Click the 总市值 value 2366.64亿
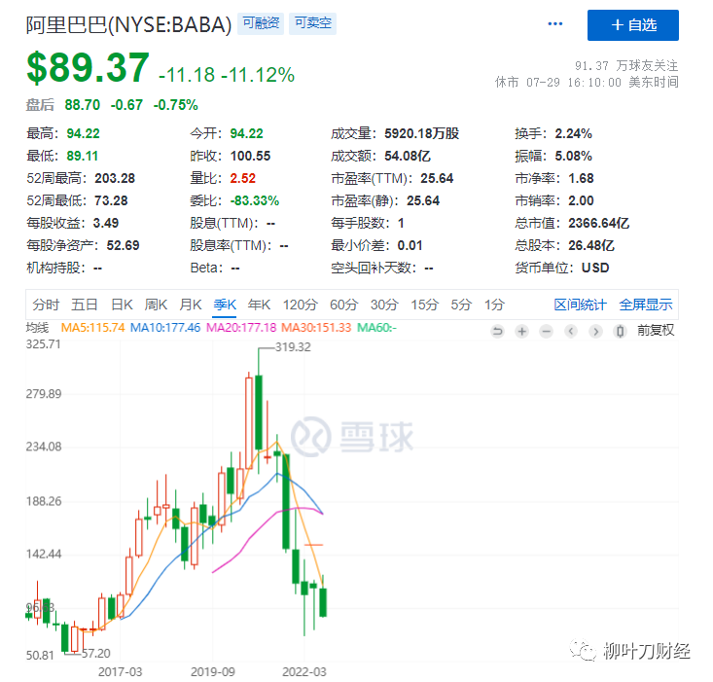713x682 pixels. 599,223
